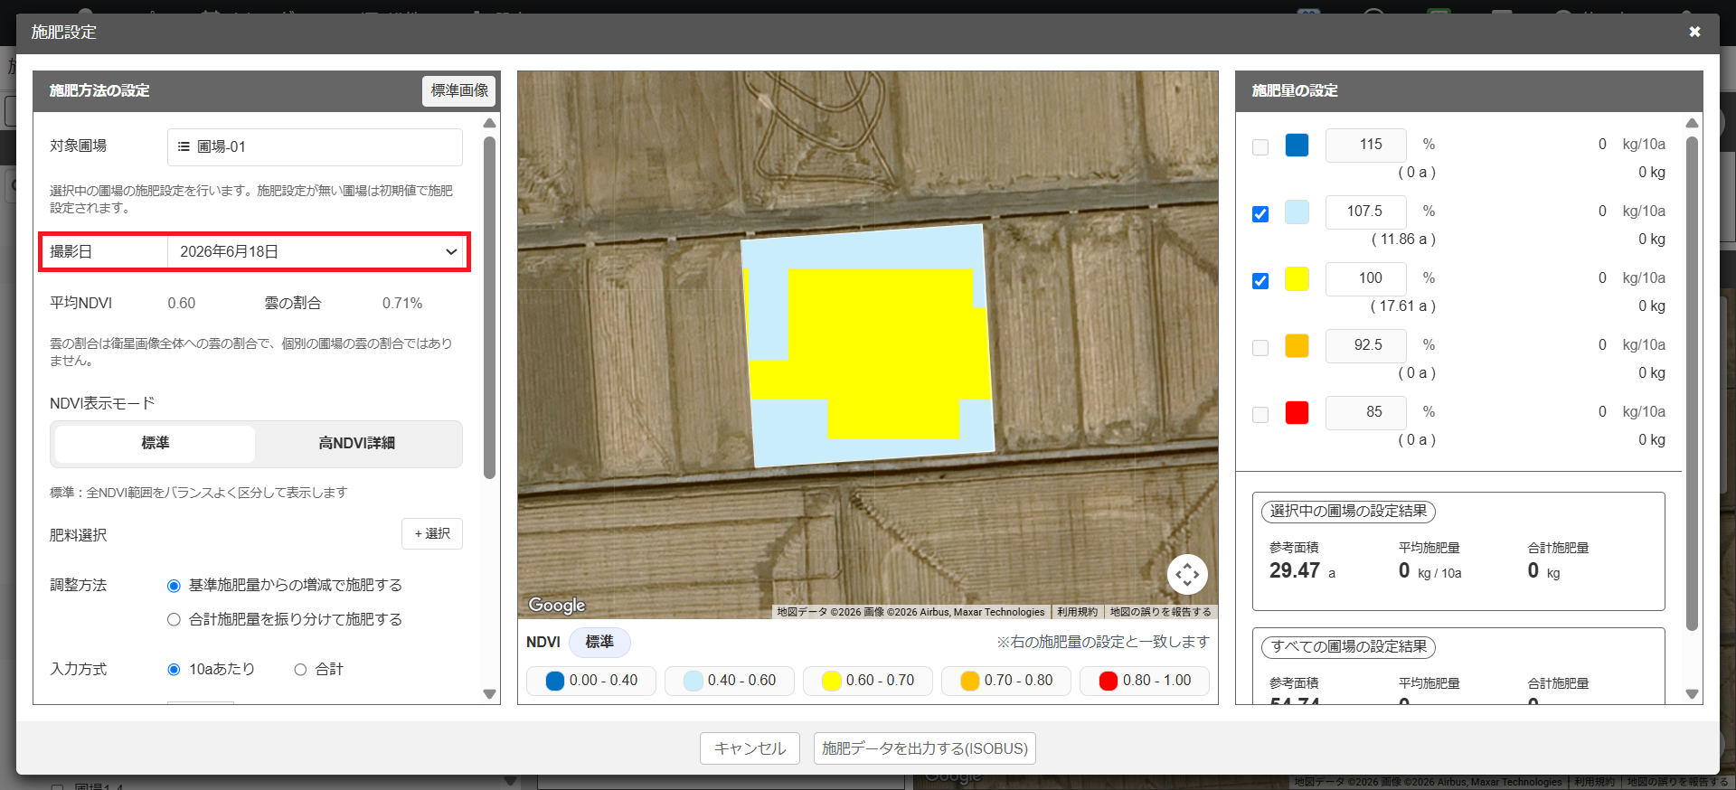Click the 0.71% 雲の割合 value
Image resolution: width=1736 pixels, height=790 pixels.
click(402, 304)
